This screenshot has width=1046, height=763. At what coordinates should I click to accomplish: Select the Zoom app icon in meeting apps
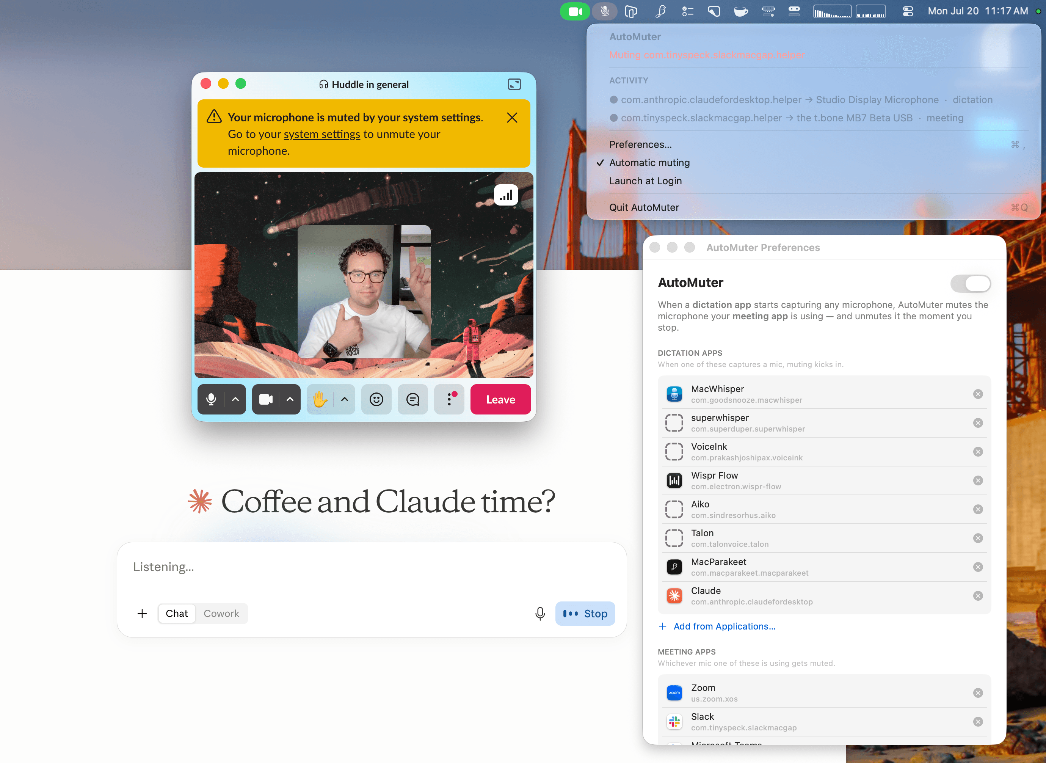[674, 693]
